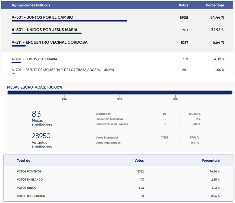Click the Total de table header
235x203 pixels.
tap(24, 161)
